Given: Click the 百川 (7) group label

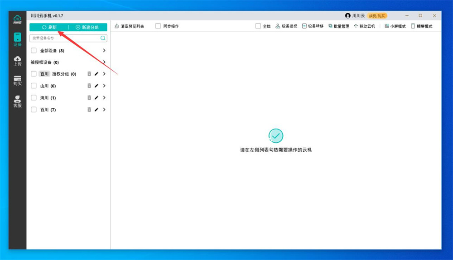Looking at the screenshot, I should click(x=48, y=110).
